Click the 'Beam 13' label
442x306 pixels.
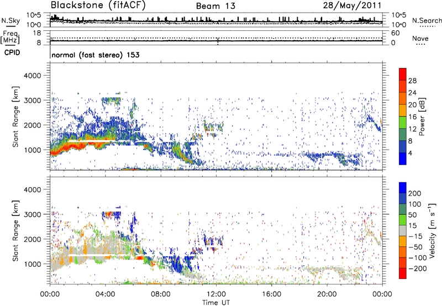point(215,6)
